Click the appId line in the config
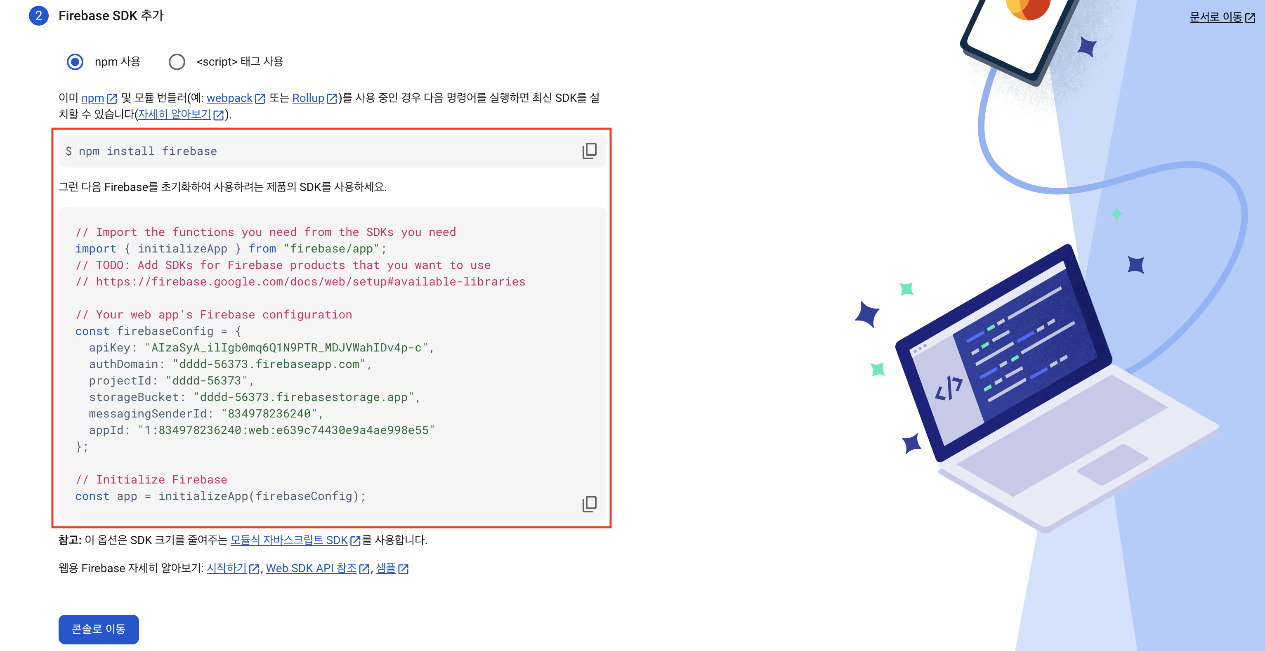 click(x=261, y=430)
